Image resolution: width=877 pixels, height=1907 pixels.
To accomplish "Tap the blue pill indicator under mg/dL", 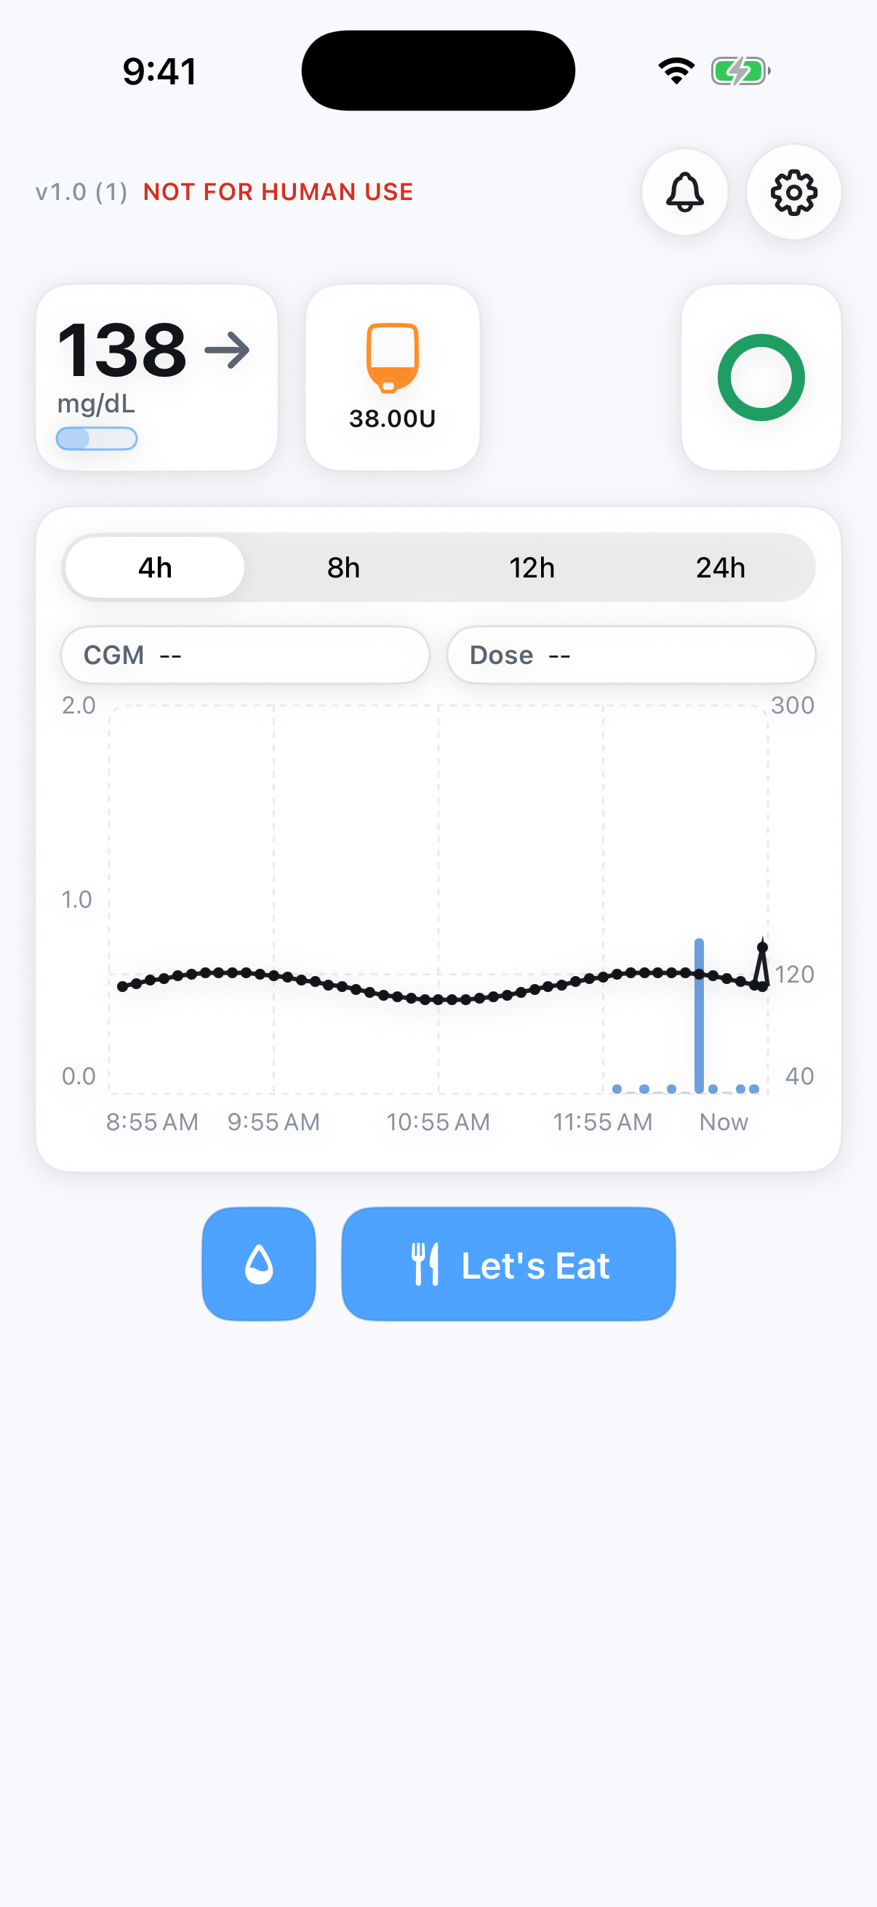I will pyautogui.click(x=97, y=439).
